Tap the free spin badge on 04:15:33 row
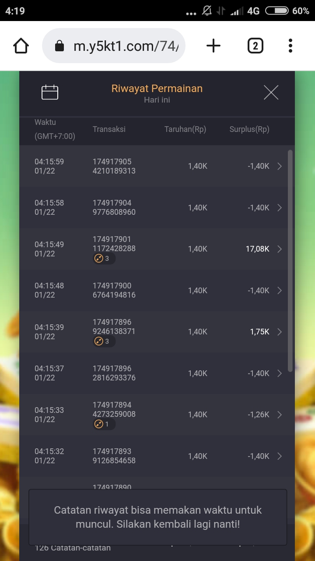 point(103,424)
